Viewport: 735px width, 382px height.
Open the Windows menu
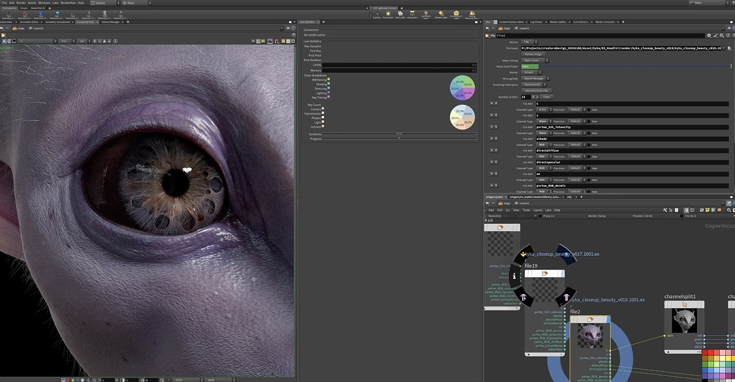click(x=44, y=3)
